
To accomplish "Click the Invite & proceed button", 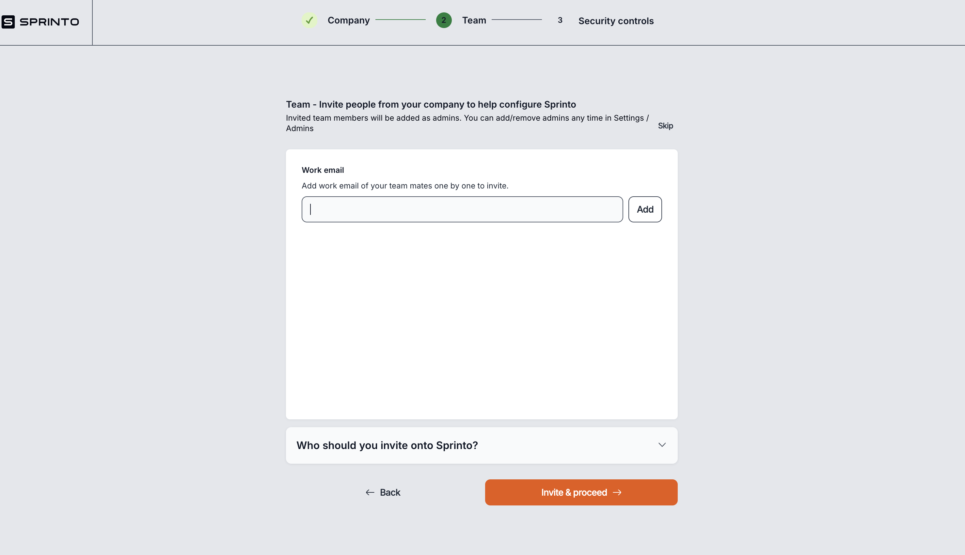I will 581,492.
